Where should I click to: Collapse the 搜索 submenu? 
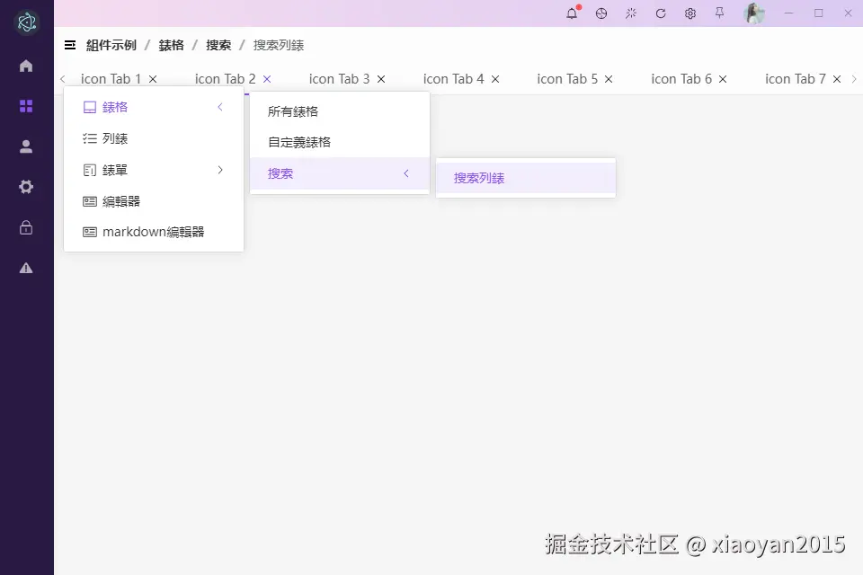(406, 173)
